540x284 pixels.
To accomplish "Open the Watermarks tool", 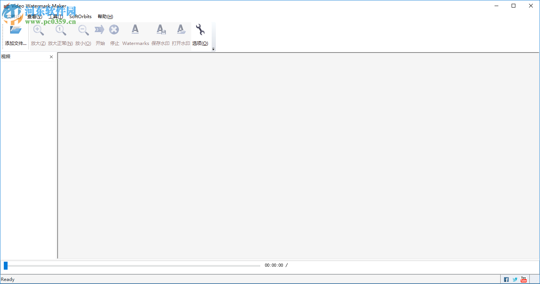I will tap(135, 31).
